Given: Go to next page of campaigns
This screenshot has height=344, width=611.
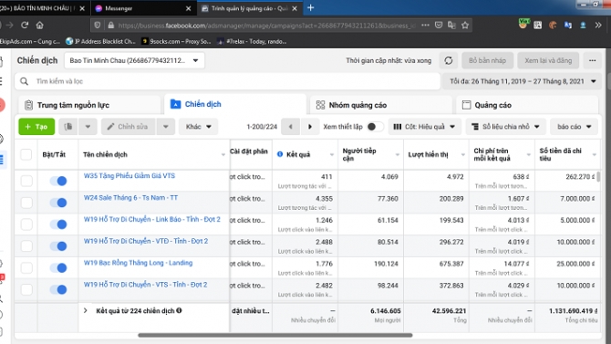Looking at the screenshot, I should tap(310, 126).
